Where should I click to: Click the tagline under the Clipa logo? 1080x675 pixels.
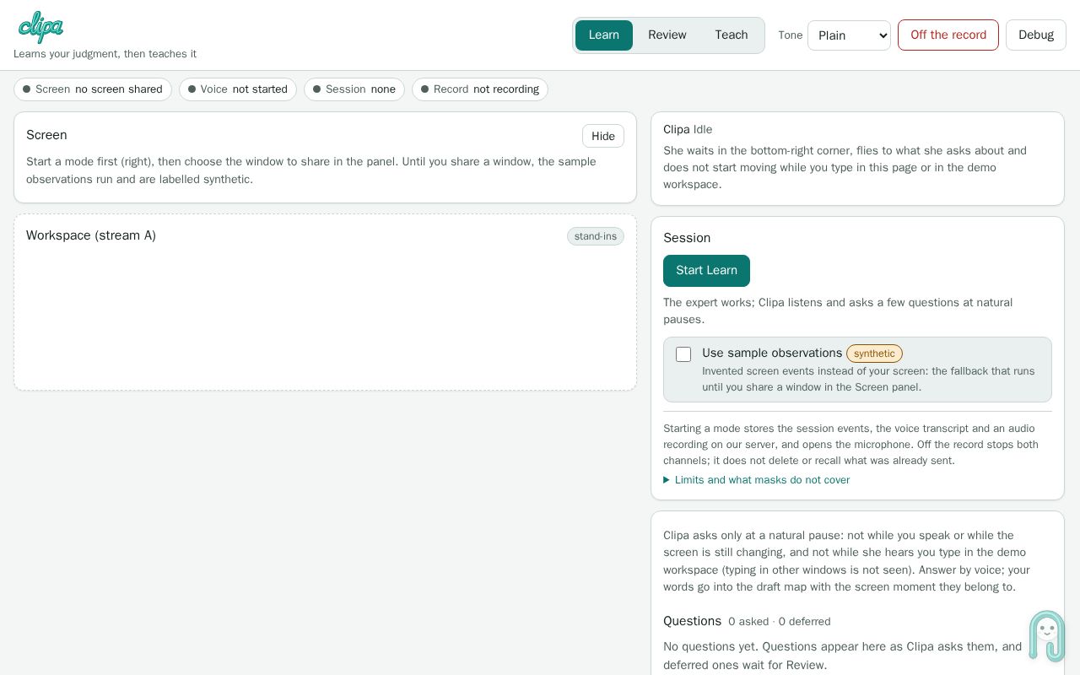tap(105, 54)
